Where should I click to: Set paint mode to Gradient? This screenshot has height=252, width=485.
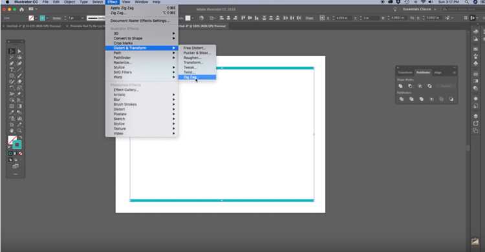[x=15, y=154]
